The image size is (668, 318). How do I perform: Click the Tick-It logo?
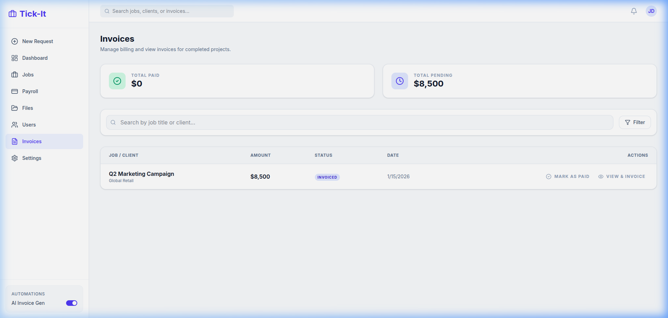[x=27, y=14]
